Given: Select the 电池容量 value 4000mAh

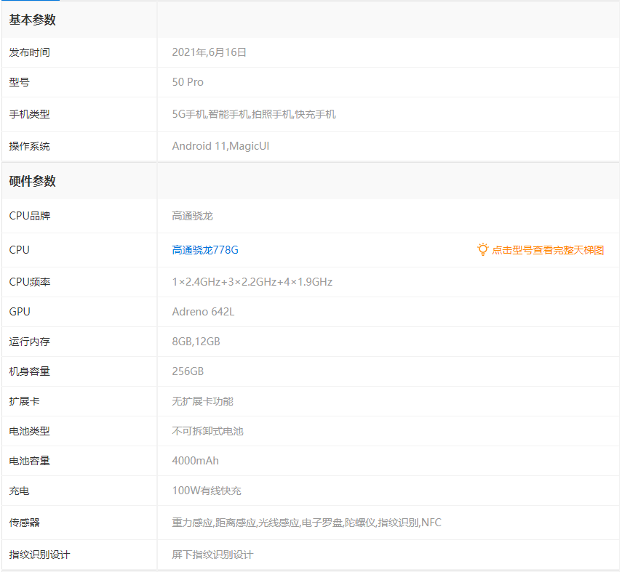Looking at the screenshot, I should (x=194, y=460).
